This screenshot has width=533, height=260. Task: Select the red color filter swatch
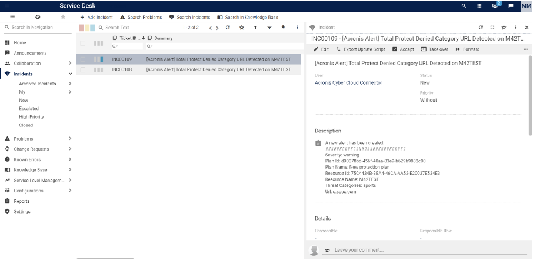[x=82, y=28]
